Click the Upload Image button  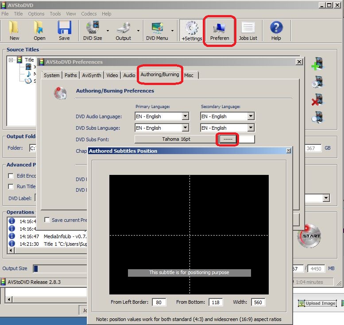317,303
